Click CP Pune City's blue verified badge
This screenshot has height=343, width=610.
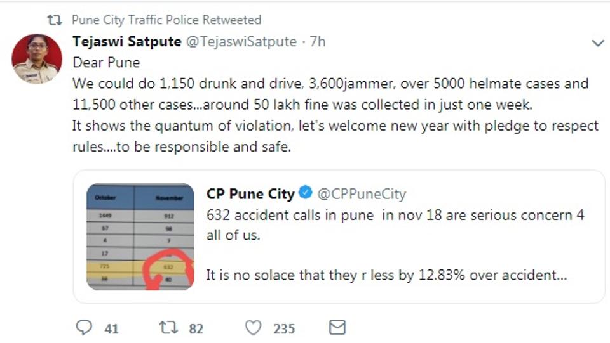(x=306, y=193)
